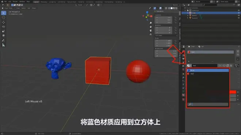Choose the Rotate tool in the viewport toolbar
The image size is (241, 135).
pyautogui.click(x=4, y=27)
